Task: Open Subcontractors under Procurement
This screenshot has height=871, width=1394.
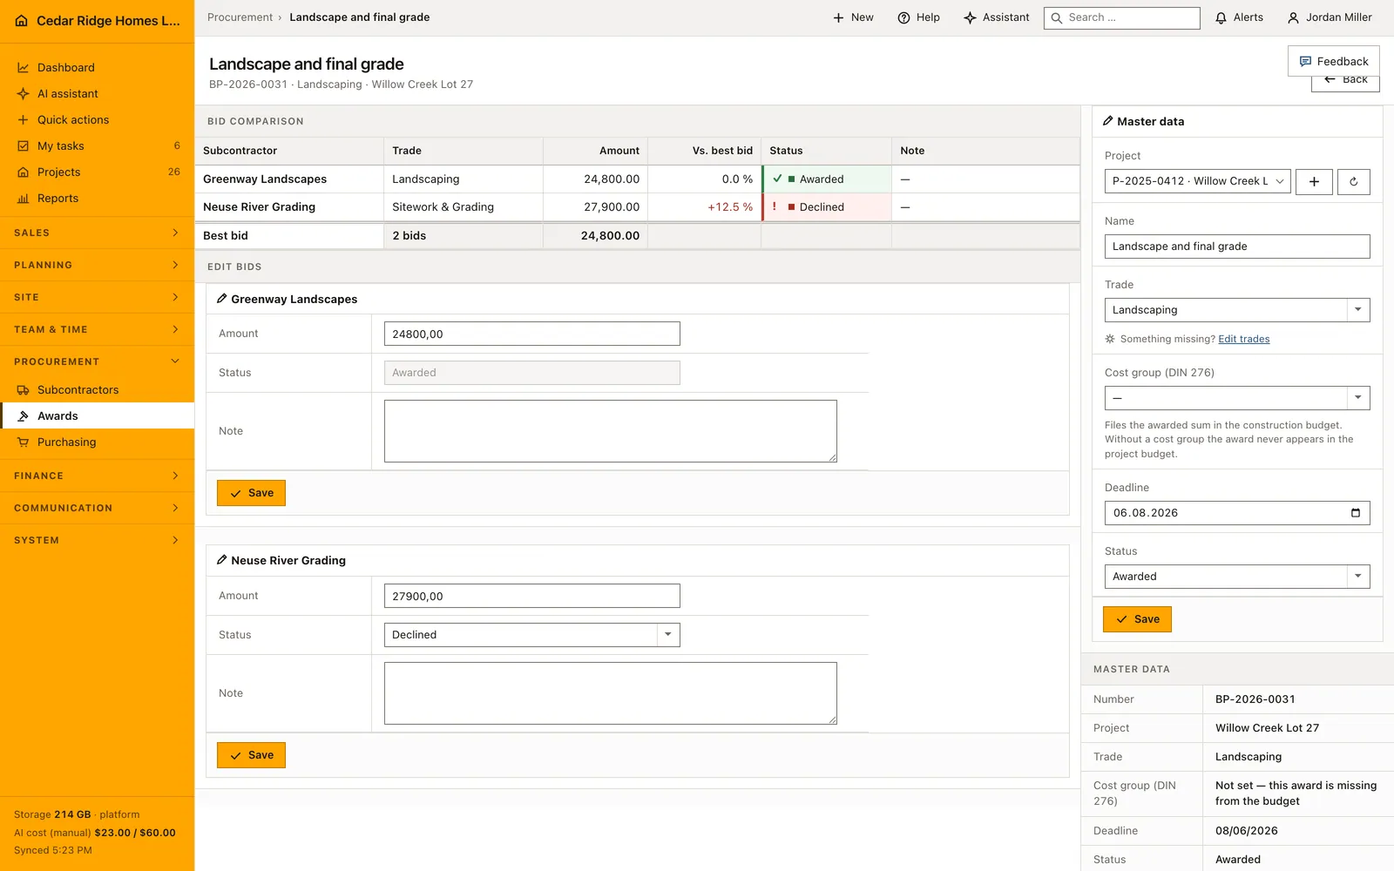Action: (x=97, y=389)
